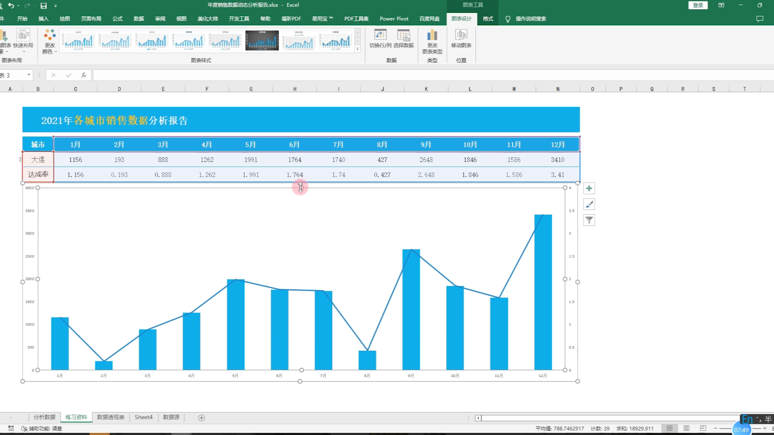Click horizontal scrollbar left arrow
This screenshot has width=774, height=435.
click(x=478, y=418)
